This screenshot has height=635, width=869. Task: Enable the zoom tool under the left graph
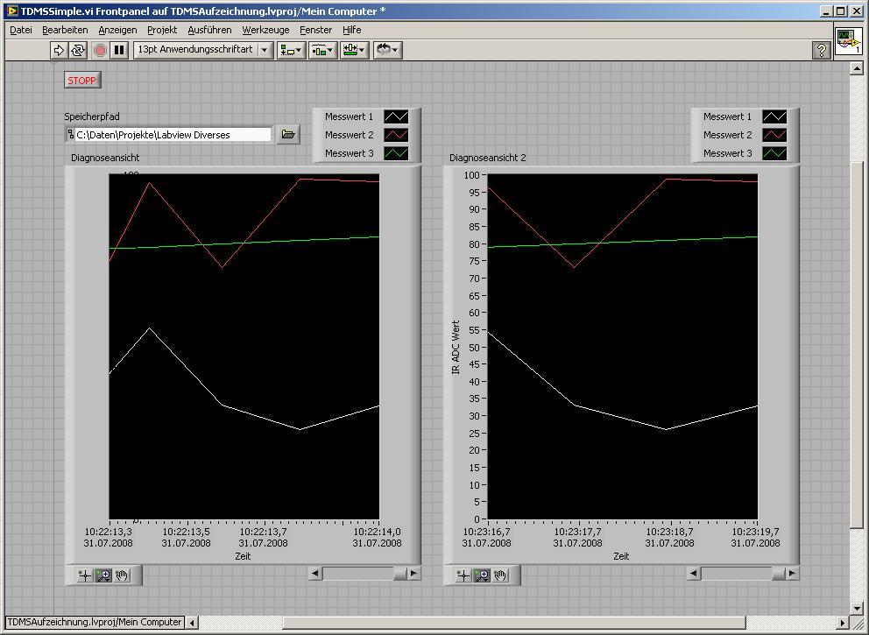(103, 575)
